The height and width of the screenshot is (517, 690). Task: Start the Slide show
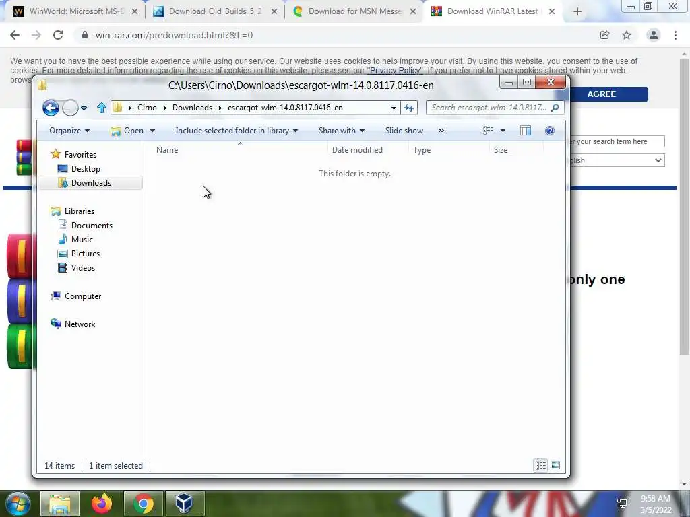[404, 131]
